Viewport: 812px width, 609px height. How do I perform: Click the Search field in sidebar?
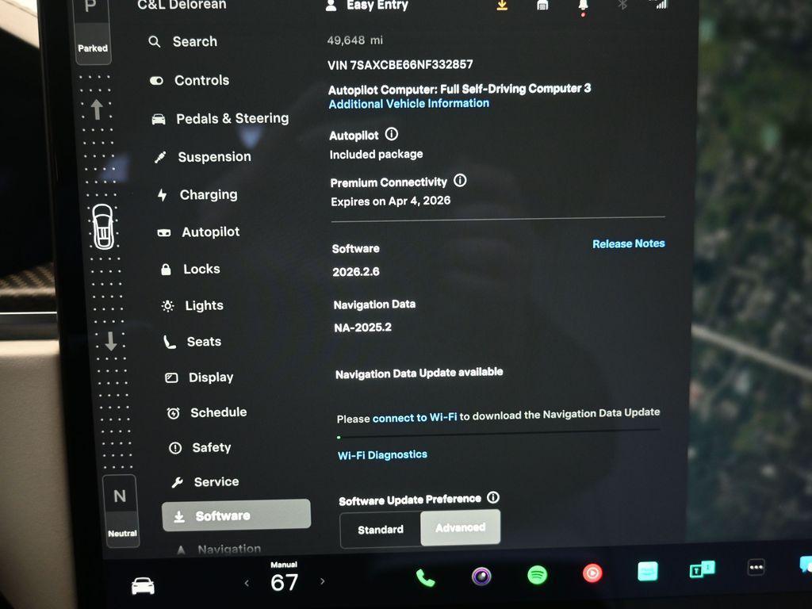coord(194,41)
